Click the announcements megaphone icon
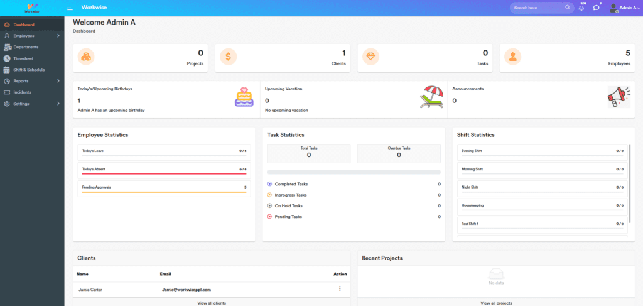The height and width of the screenshot is (306, 643). click(619, 97)
